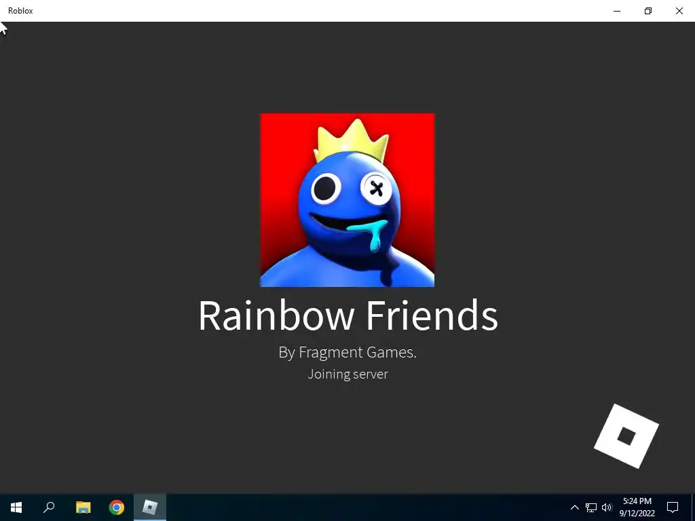Click the By Fragment Games. text
The width and height of the screenshot is (695, 521).
coord(347,352)
